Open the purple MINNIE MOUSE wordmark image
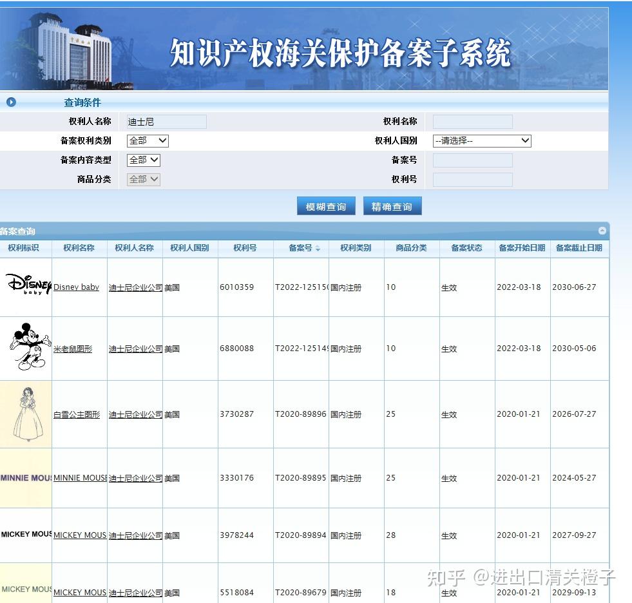The width and height of the screenshot is (632, 603). pyautogui.click(x=26, y=478)
